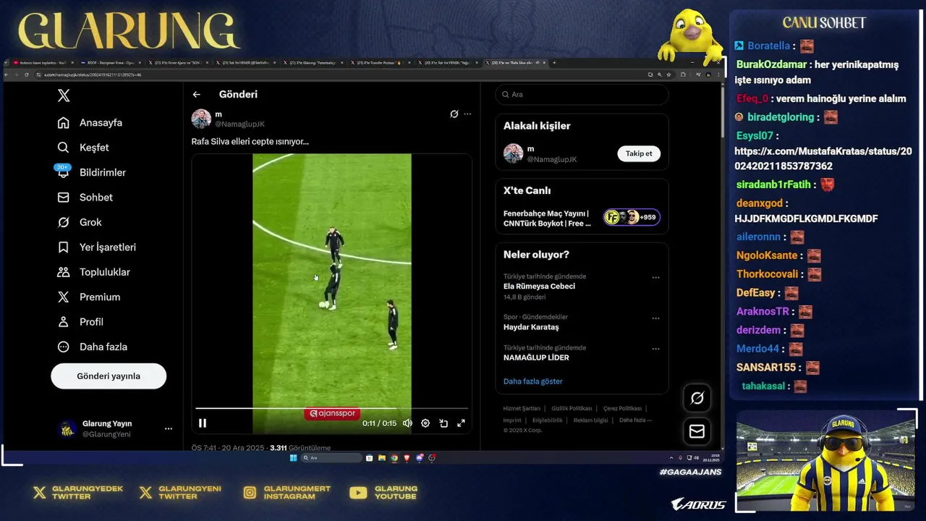This screenshot has width=926, height=521.
Task: Pause the video playback
Action: 203,423
